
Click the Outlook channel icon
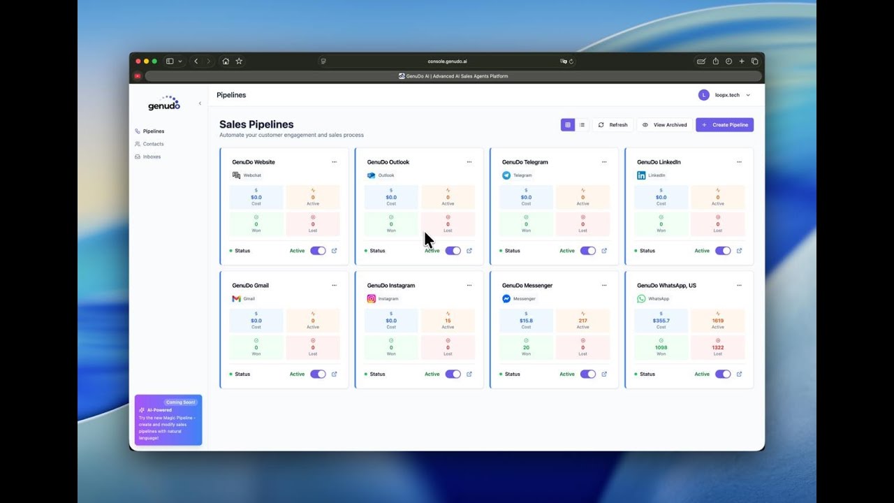(x=371, y=175)
